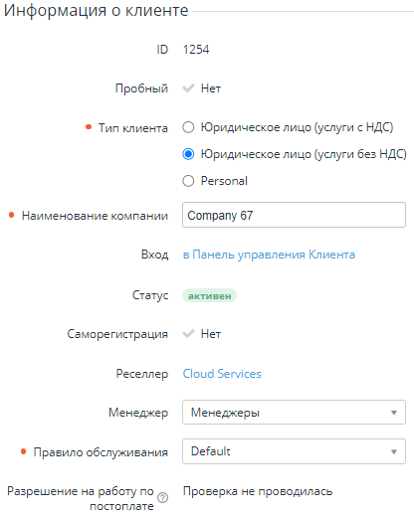The height and width of the screenshot is (519, 414).
Task: Click the Проверка не проводилась text
Action: click(258, 491)
